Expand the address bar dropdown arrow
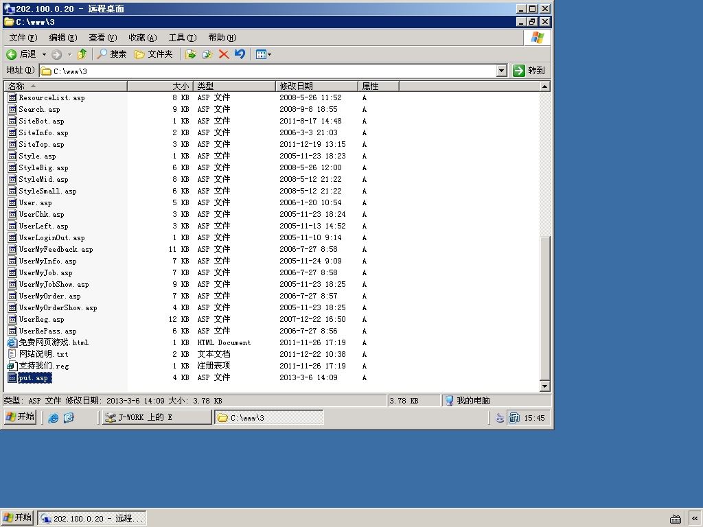Screen dimensions: 703x527 point(502,71)
